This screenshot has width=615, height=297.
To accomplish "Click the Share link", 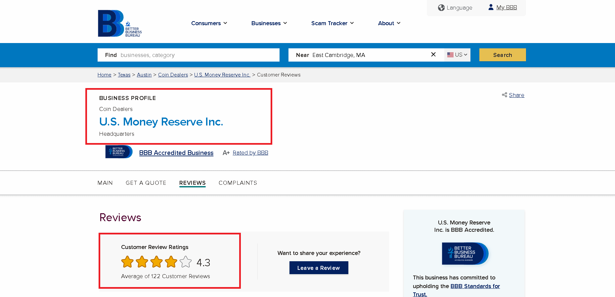I will (516, 95).
